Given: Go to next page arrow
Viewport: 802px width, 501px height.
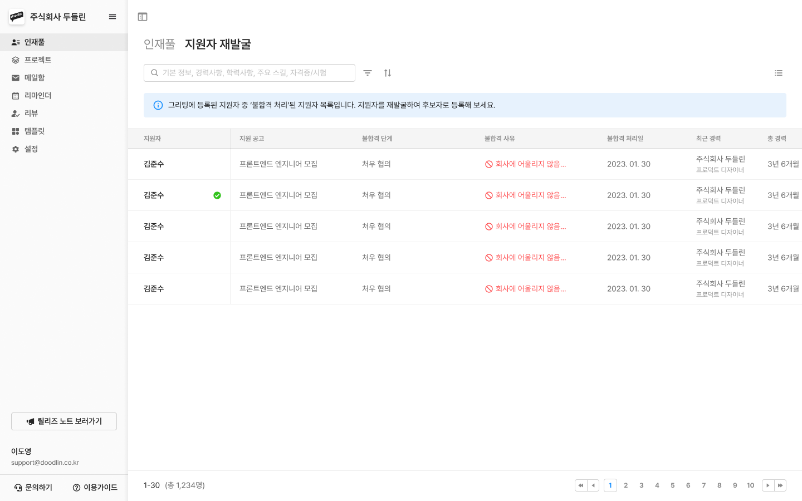Looking at the screenshot, I should click(768, 485).
